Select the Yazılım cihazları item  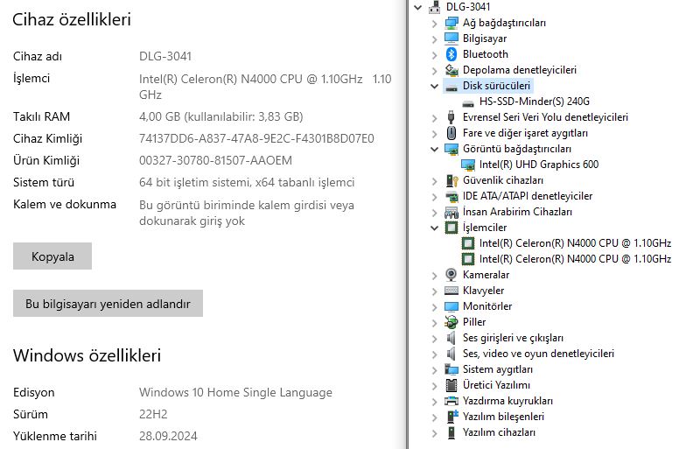click(499, 432)
